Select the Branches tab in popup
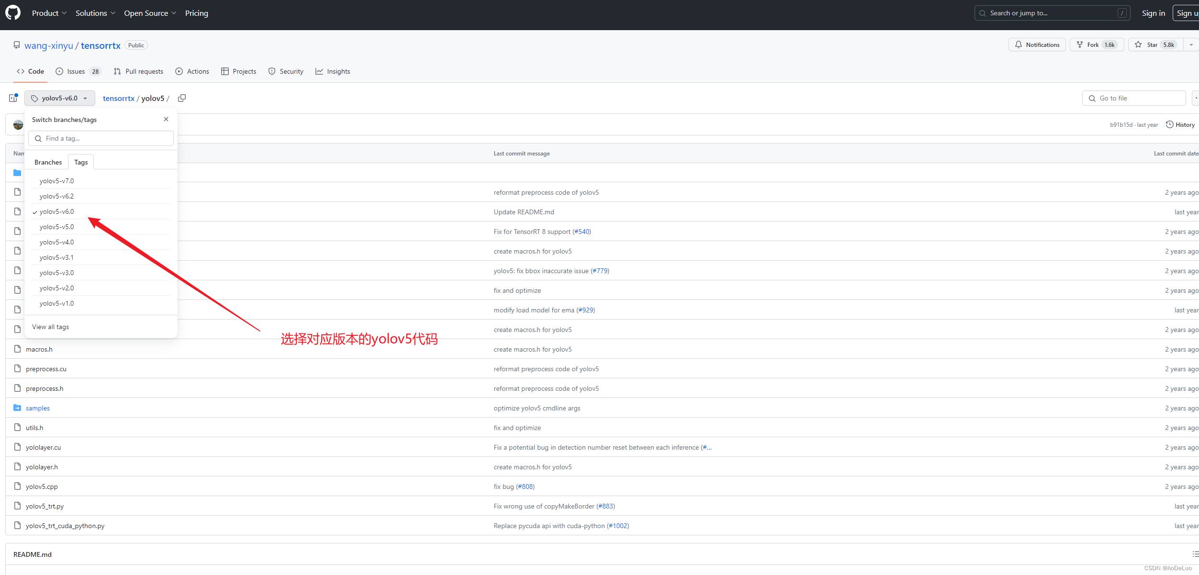Viewport: 1199px width, 575px height. [48, 162]
